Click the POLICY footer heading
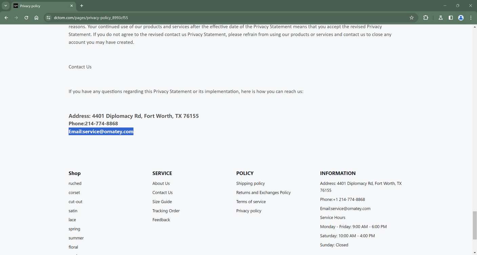 (x=245, y=173)
